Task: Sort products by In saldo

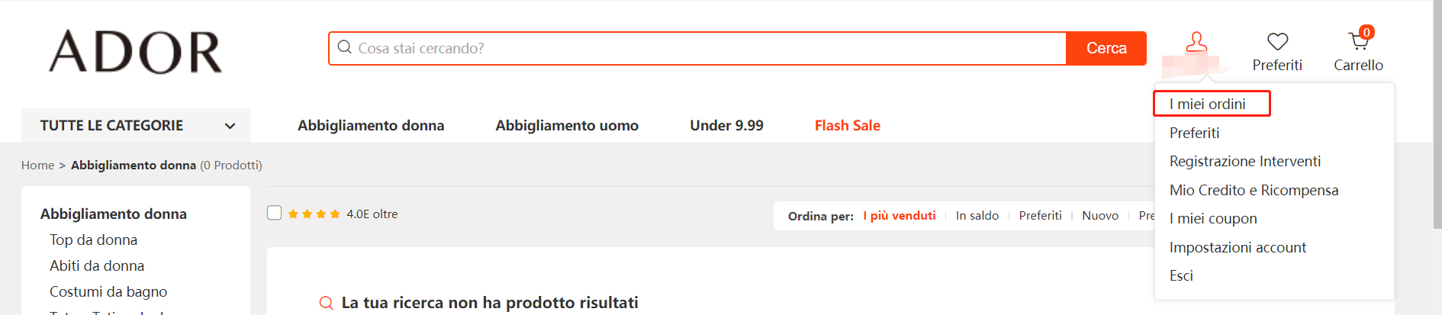Action: point(977,216)
